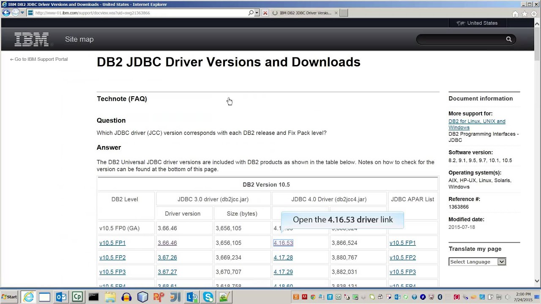The width and height of the screenshot is (541, 304).
Task: Click reference number 1363866
Action: point(459,207)
